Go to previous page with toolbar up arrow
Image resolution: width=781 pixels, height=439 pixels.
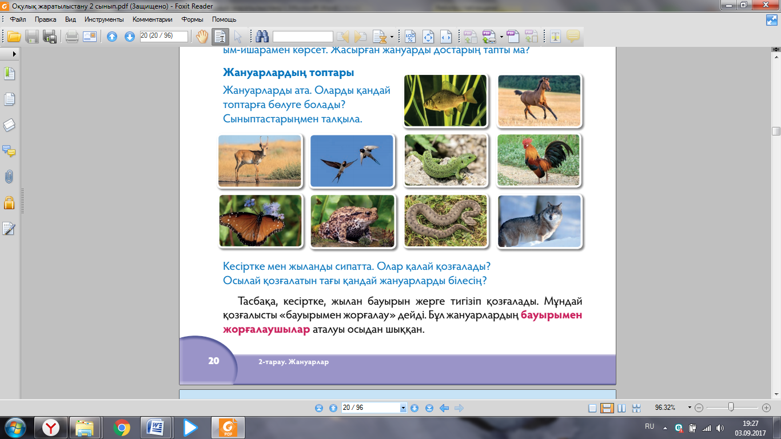point(112,37)
